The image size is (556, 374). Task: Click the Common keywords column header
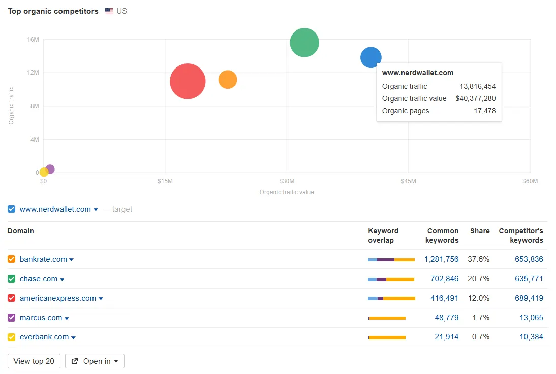click(442, 235)
